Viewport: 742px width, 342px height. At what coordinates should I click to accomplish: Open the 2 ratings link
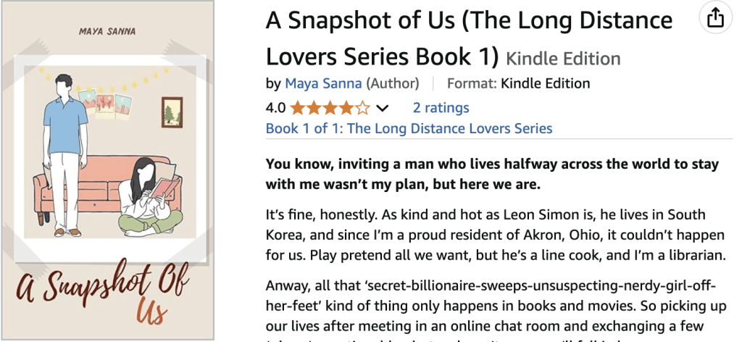coord(441,108)
